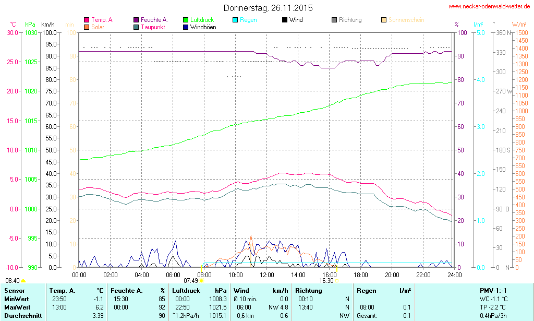Click the pink Temp. A. legend square
534x321 pixels.
pyautogui.click(x=87, y=20)
